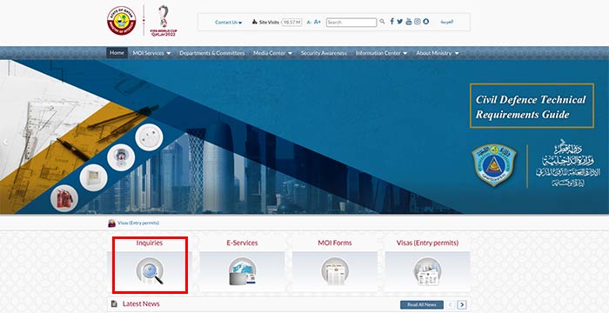Open the Facebook social link
This screenshot has height=313, width=609.
[391, 22]
